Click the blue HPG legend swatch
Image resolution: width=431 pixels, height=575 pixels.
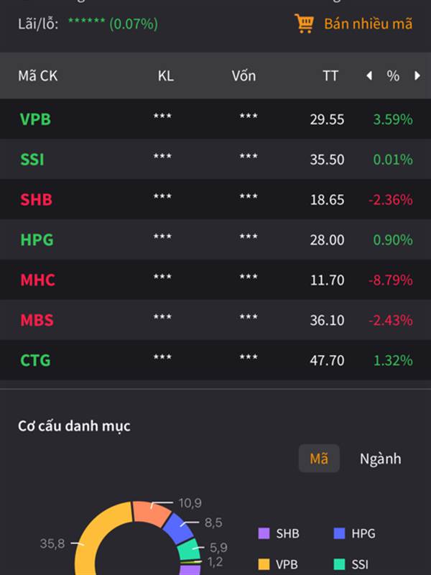click(339, 533)
